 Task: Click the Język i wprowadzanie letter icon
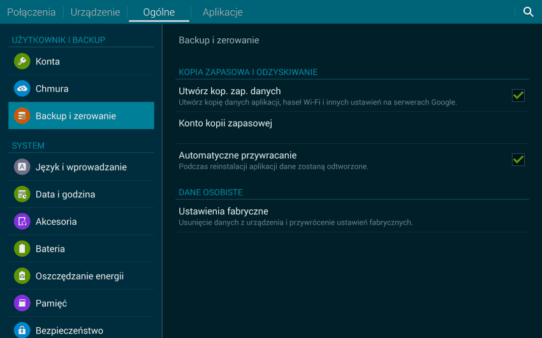(22, 167)
